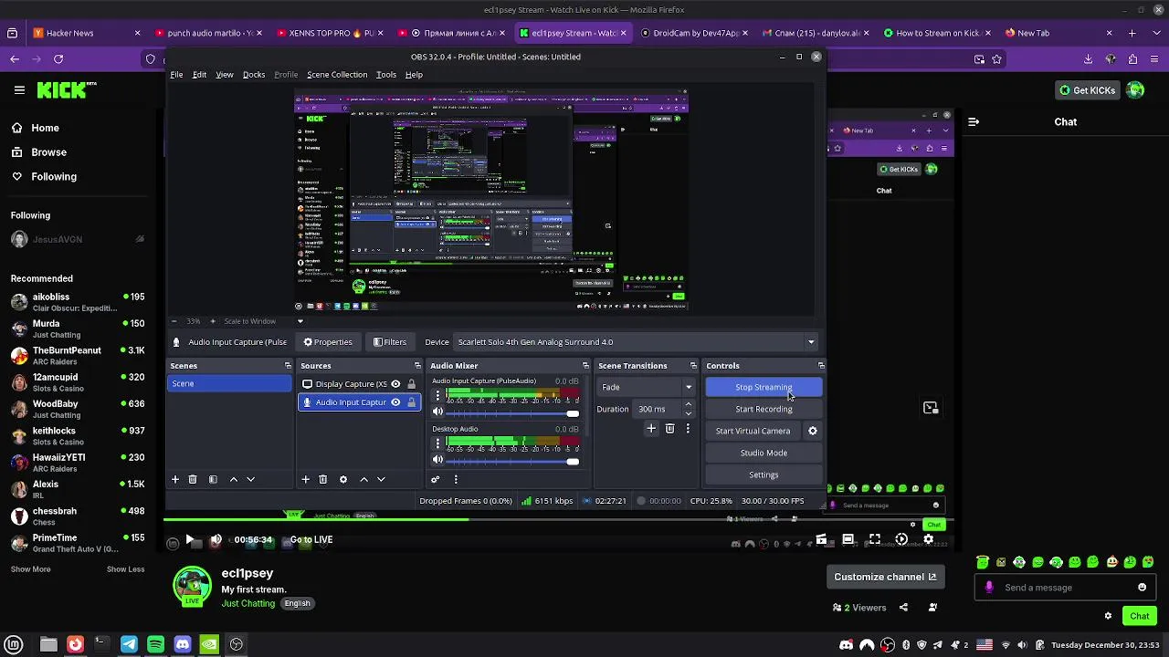Pop out the Controls dock

coord(821,366)
